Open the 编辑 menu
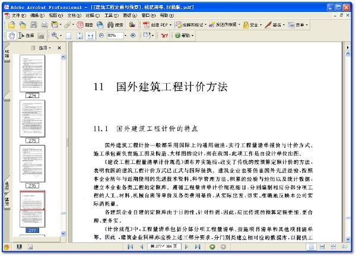This screenshot has height=256, width=356. pyautogui.click(x=37, y=15)
